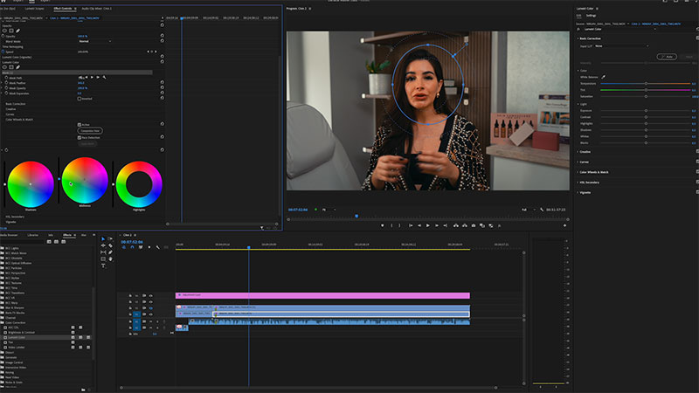699x393 pixels.
Task: Toggle Mask Feather animation stopwatch
Action: click(x=6, y=83)
